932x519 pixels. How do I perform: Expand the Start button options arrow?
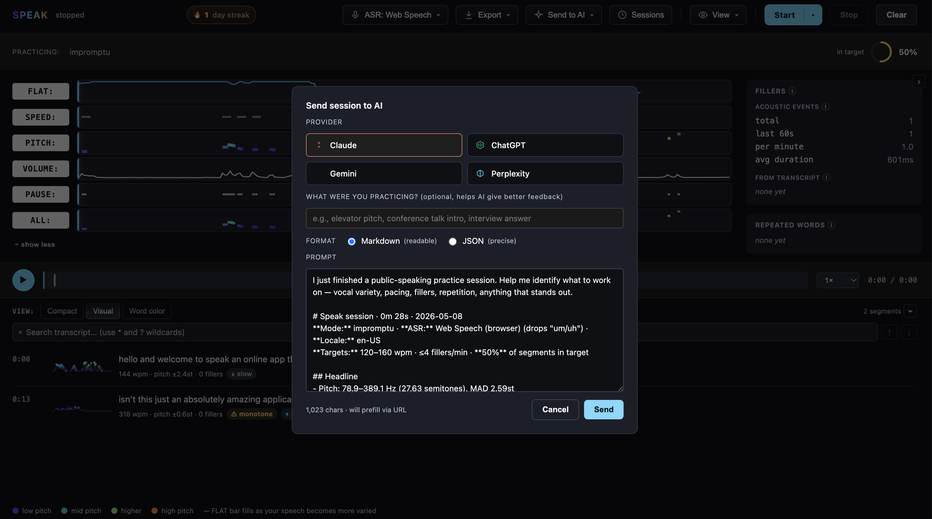[813, 15]
